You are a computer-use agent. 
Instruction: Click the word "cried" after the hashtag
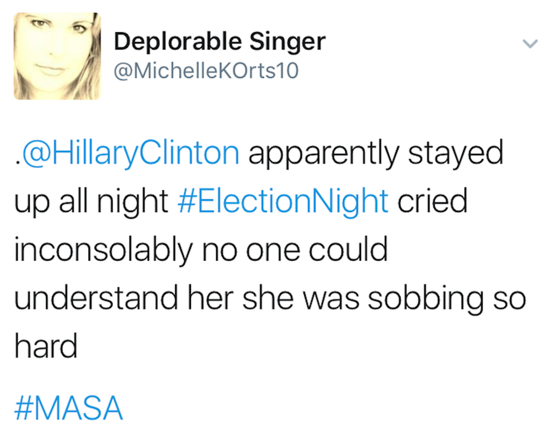click(432, 201)
